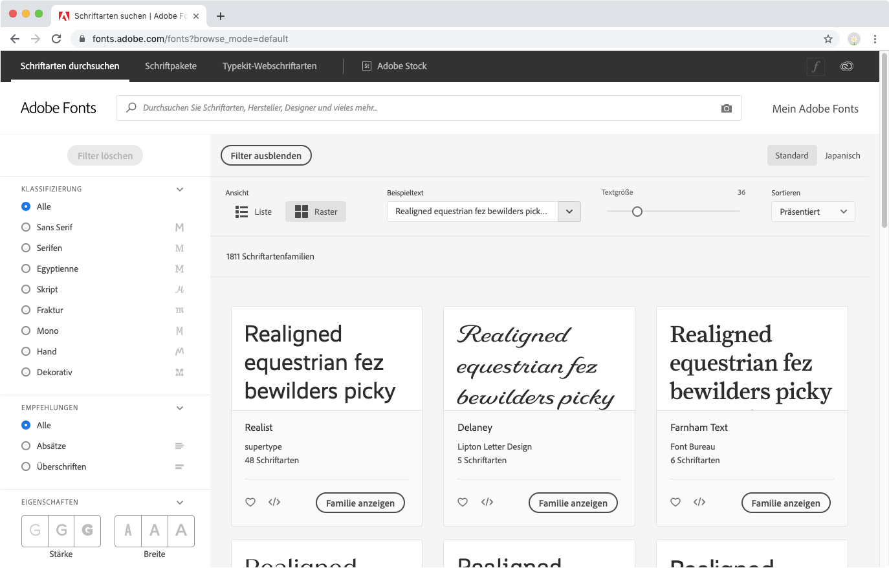Favorite Farnham Text with heart icon
Viewport: 889px width, 568px height.
[x=675, y=502]
